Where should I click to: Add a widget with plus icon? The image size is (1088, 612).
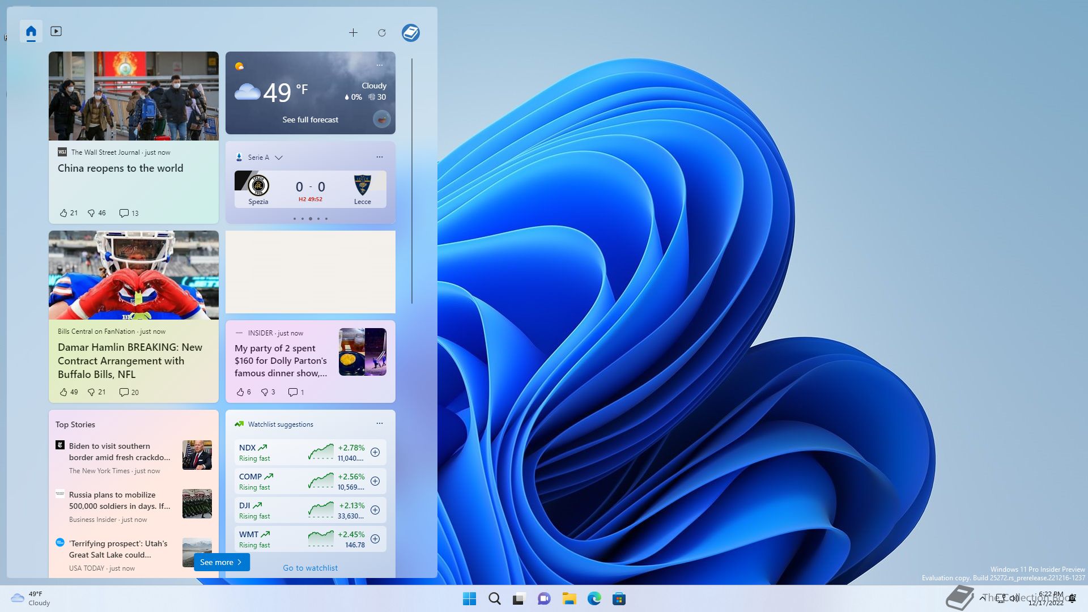(353, 33)
